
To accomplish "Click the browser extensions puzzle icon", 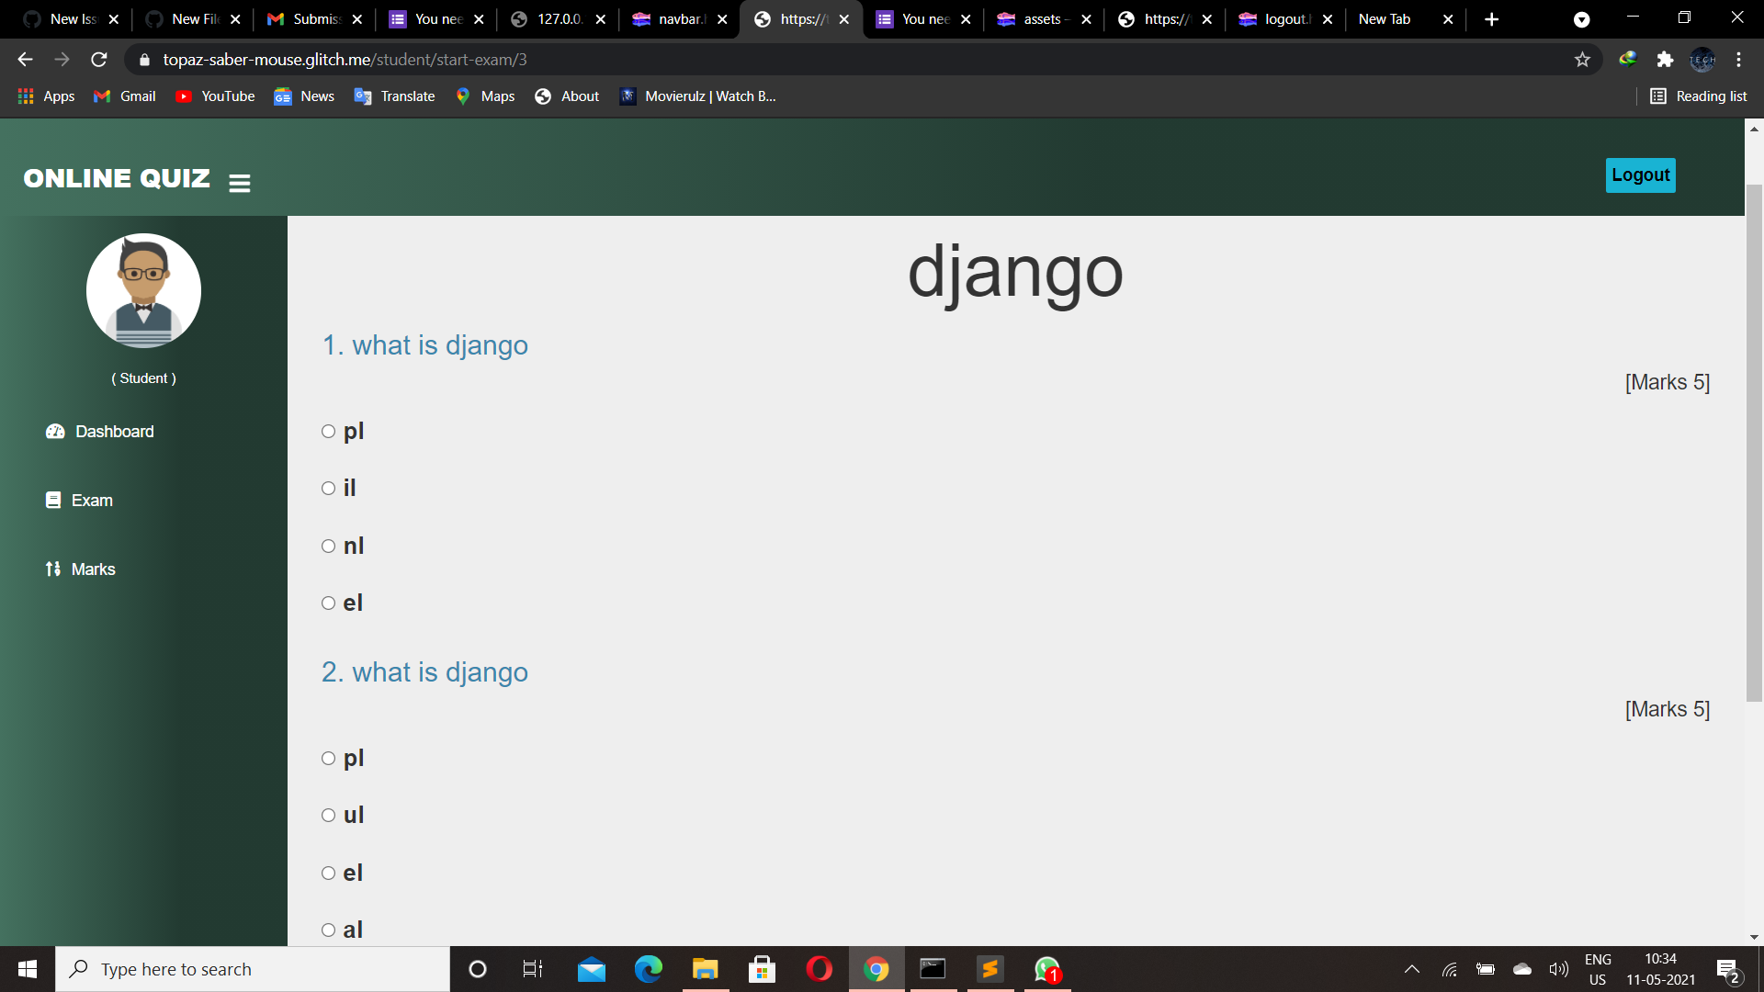I will pos(1666,59).
